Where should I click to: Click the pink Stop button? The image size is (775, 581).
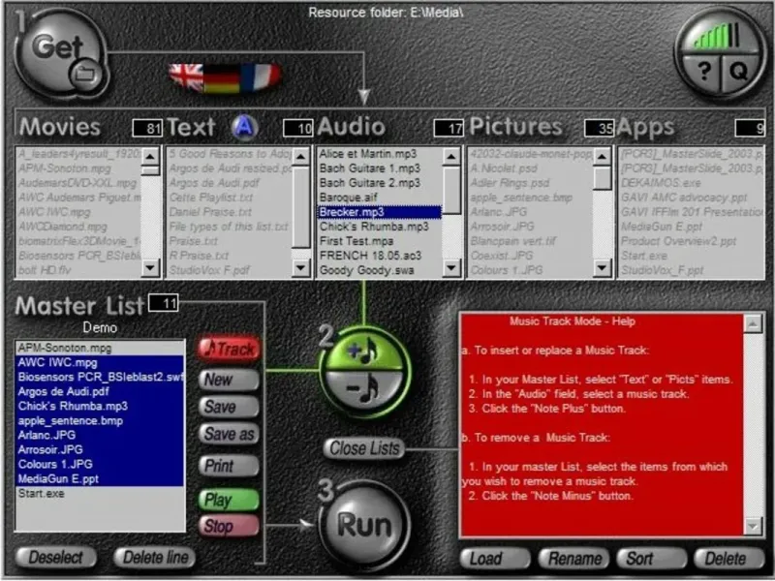click(230, 526)
